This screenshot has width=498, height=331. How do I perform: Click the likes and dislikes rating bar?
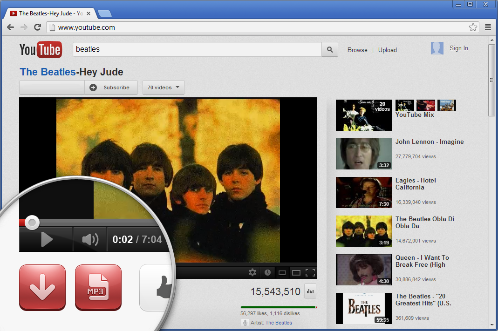[279, 307]
